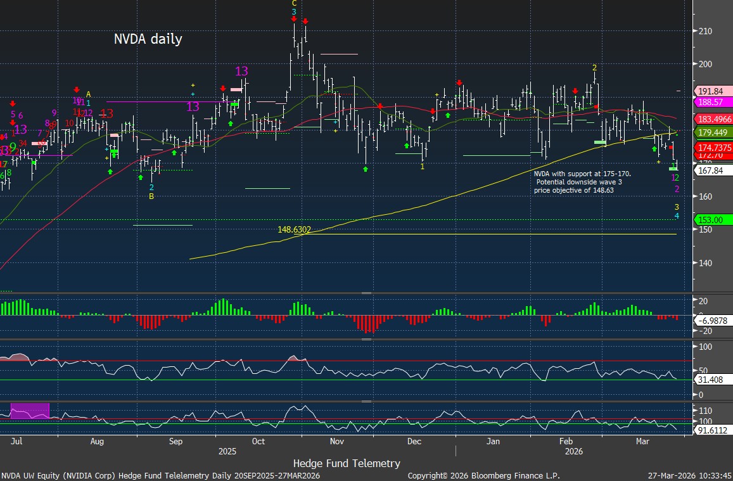Click the red down arrow above early January high
Image resolution: width=733 pixels, height=481 pixels.
point(459,82)
